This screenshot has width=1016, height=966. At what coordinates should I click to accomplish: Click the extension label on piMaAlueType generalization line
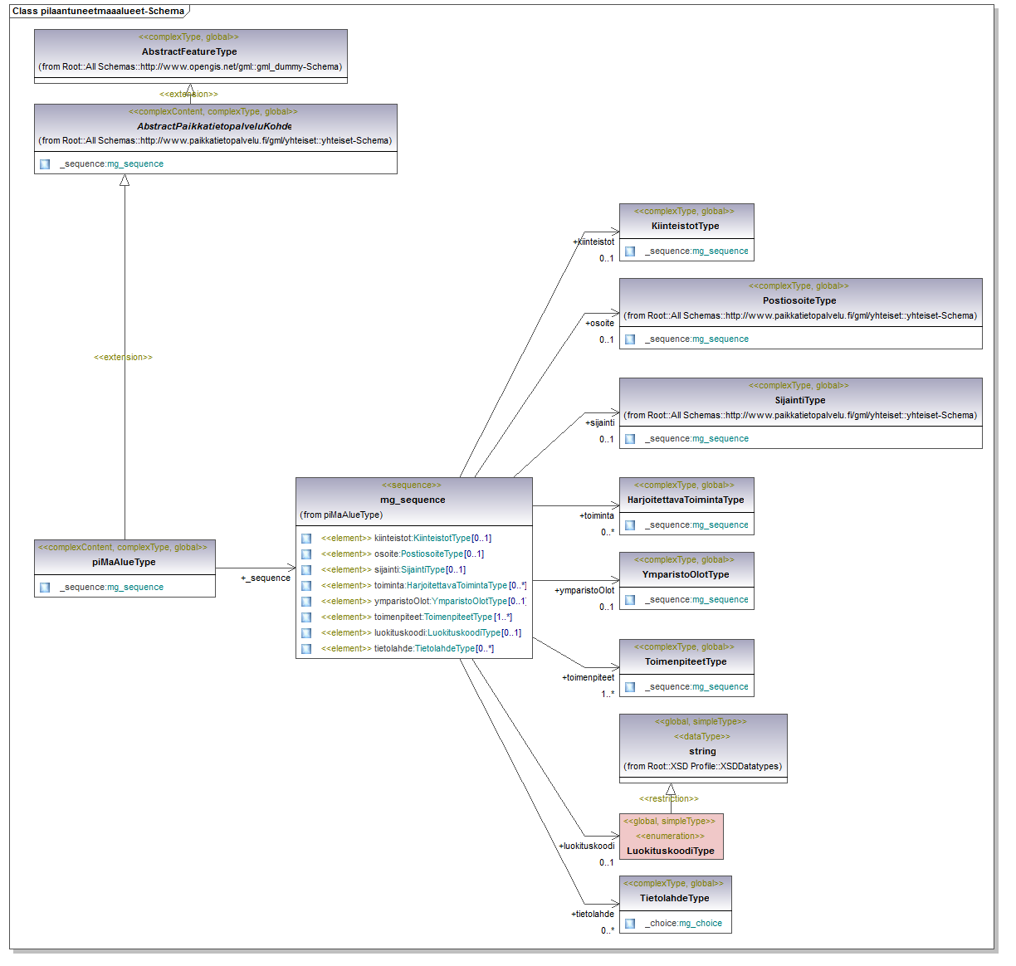click(123, 358)
